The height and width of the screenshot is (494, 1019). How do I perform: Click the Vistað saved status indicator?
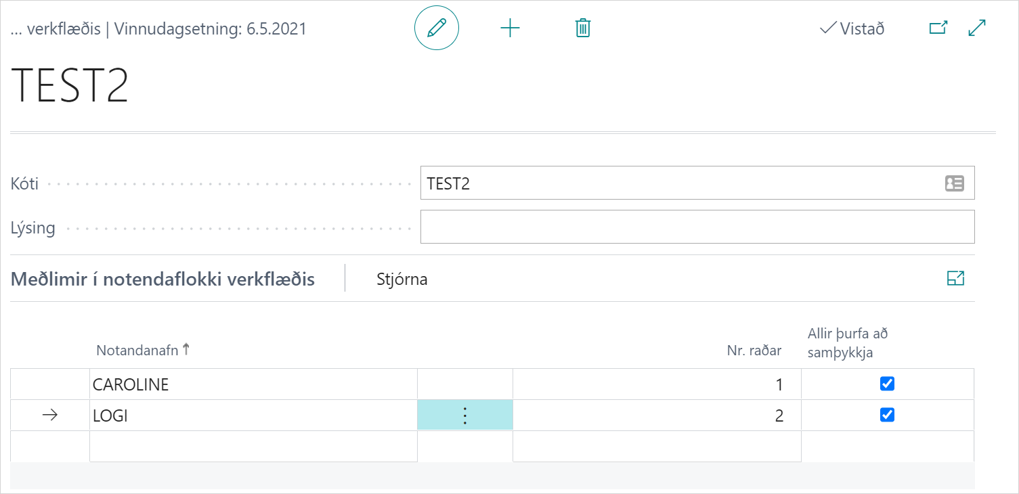point(852,29)
